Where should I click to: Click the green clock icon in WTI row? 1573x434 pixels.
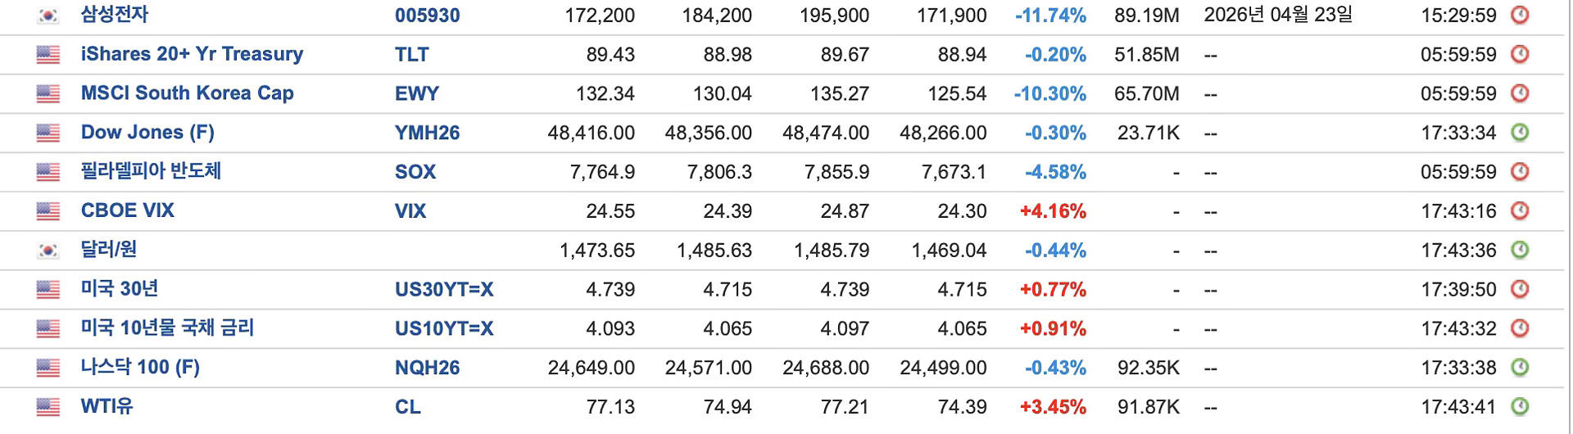(x=1520, y=406)
